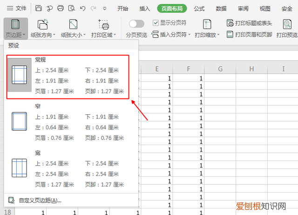The height and width of the screenshot is (215, 298).
Task: Click the 页边距 margins icon
Action: (15, 24)
